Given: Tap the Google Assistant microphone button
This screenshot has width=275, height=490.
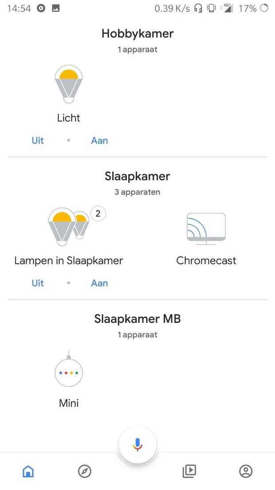Looking at the screenshot, I should pos(137,445).
